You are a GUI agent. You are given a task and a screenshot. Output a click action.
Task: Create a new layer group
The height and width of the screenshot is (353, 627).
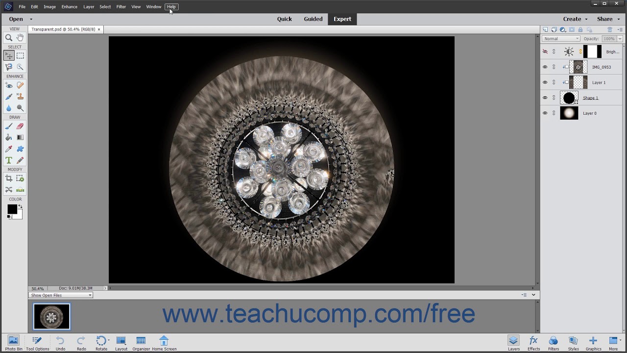click(x=554, y=30)
